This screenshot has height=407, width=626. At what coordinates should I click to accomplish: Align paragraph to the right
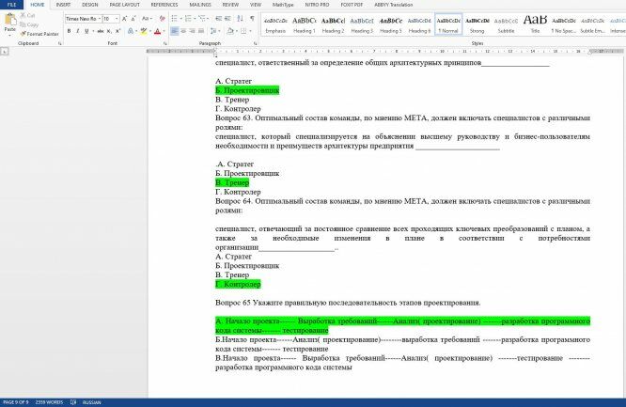point(192,31)
